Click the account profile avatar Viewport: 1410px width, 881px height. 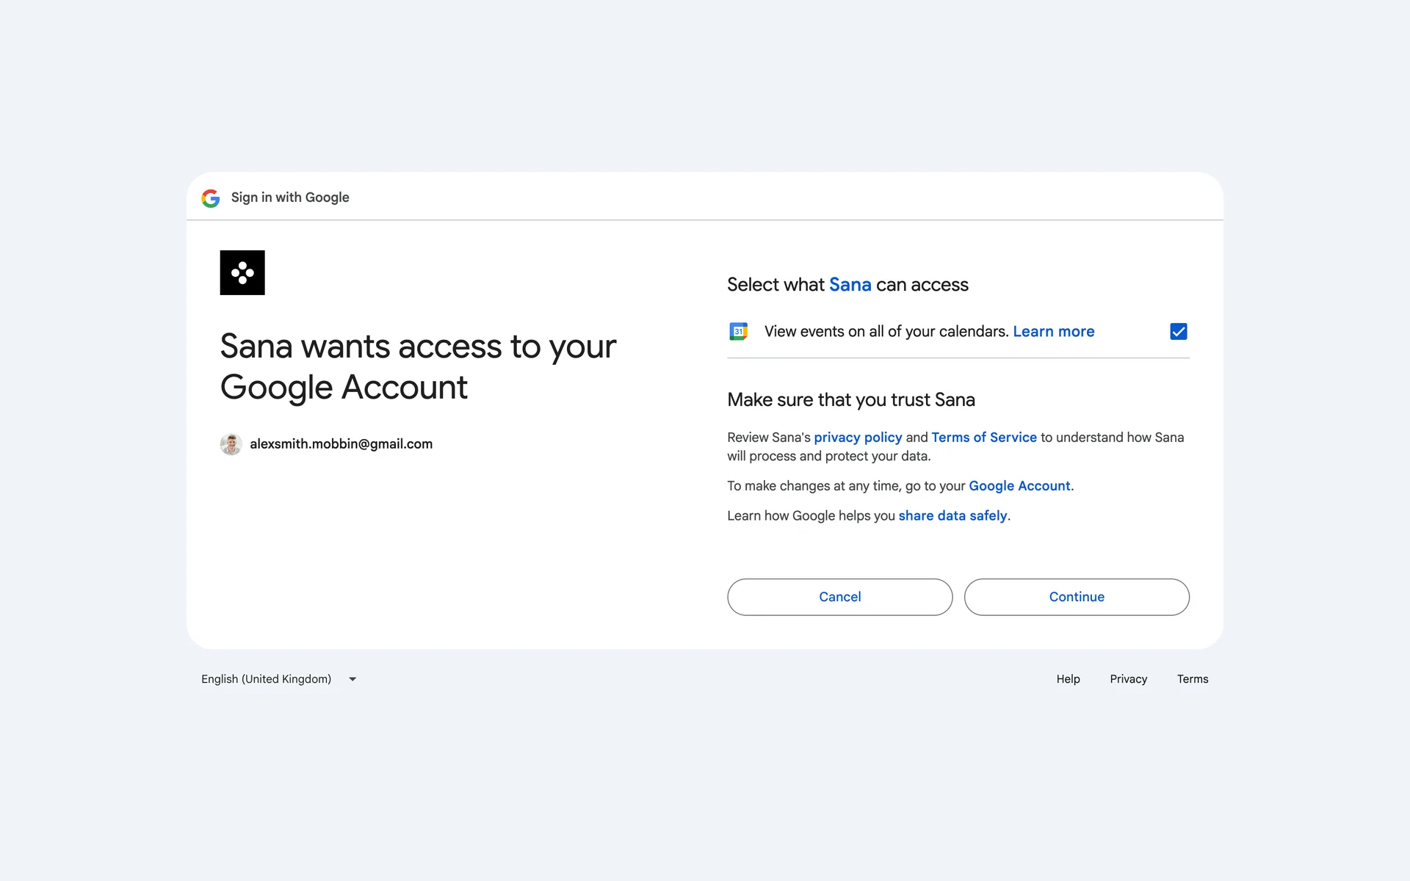(x=231, y=444)
